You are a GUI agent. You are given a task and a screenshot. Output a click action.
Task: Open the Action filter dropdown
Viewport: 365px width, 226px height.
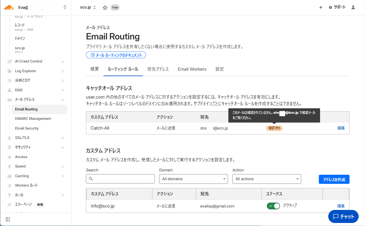(267, 179)
